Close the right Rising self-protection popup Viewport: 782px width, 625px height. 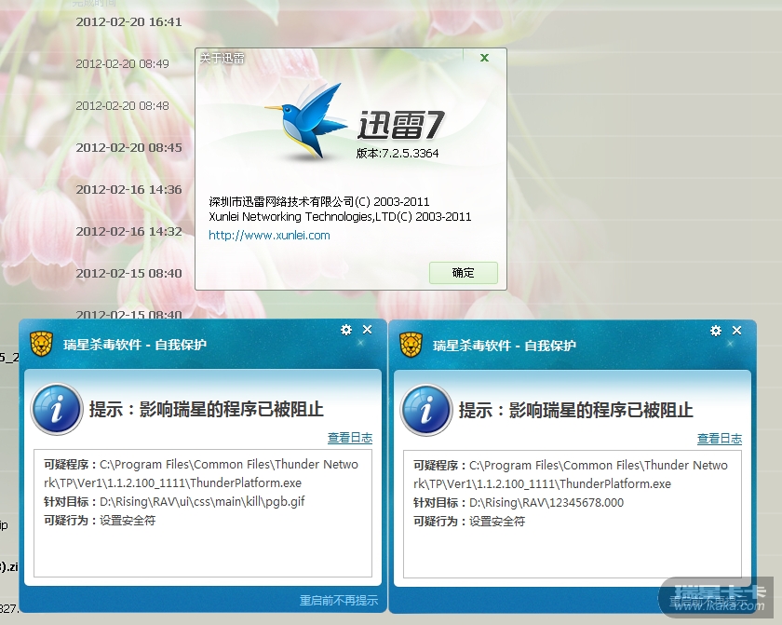point(736,331)
